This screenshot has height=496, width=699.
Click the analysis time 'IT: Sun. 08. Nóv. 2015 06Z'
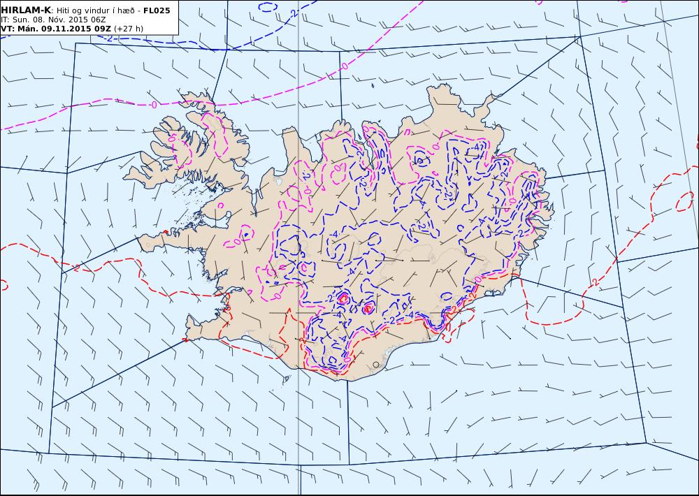(x=53, y=20)
